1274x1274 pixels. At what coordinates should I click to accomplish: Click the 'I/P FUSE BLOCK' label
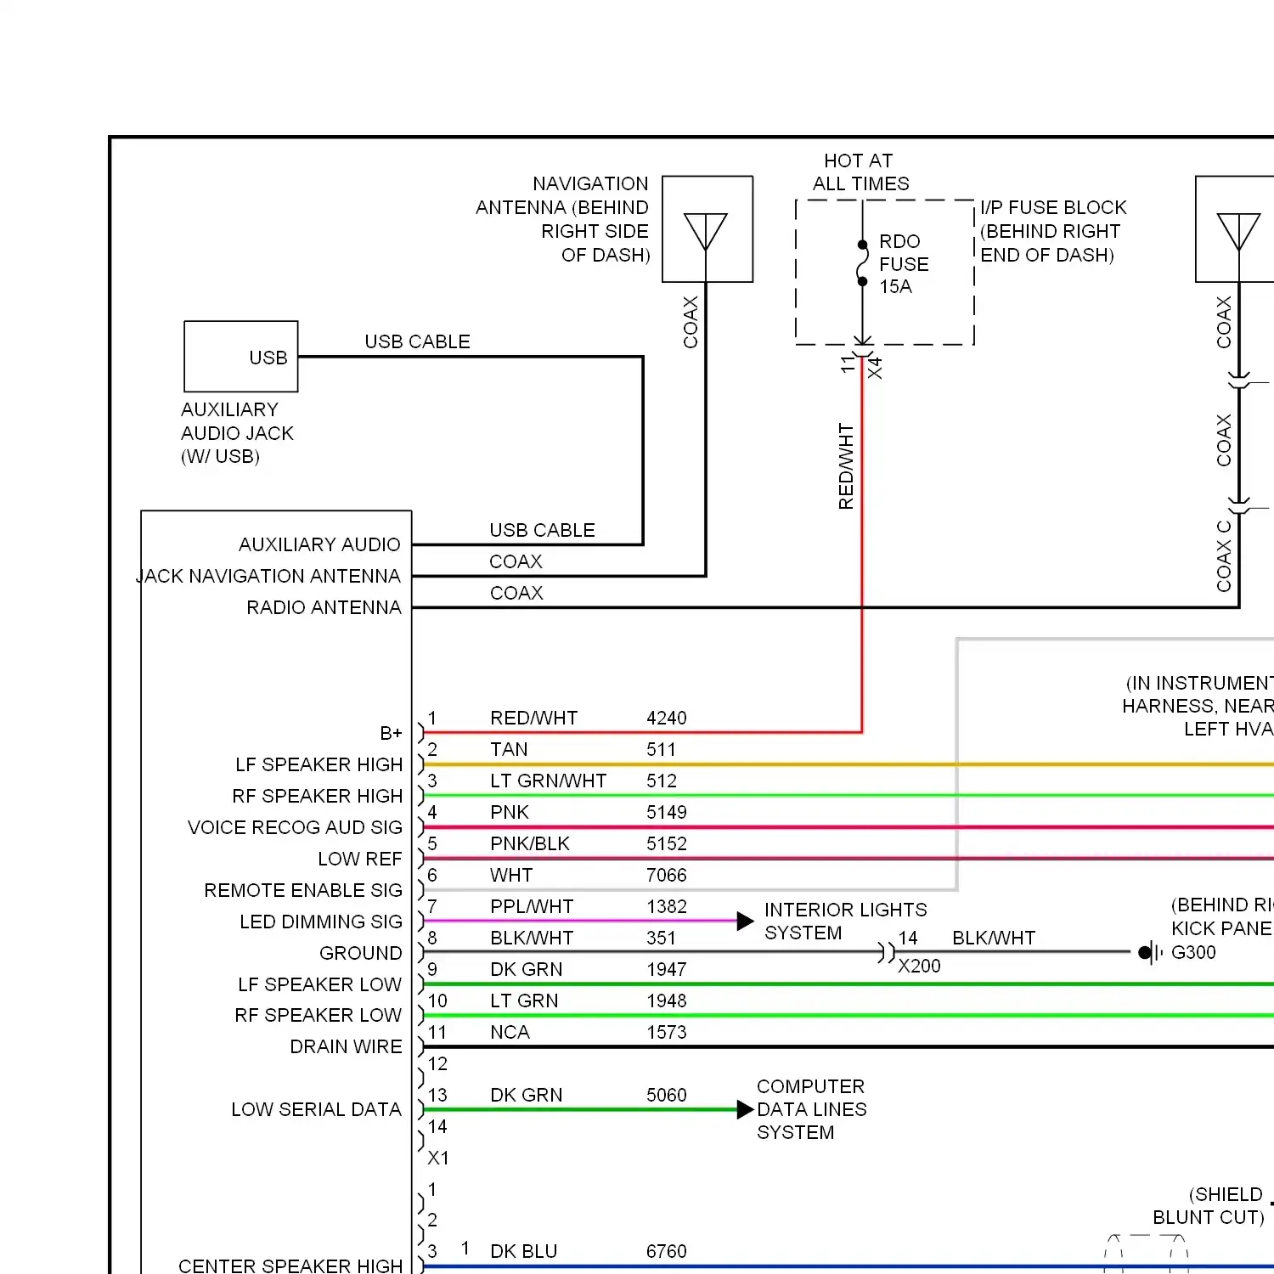[1053, 207]
